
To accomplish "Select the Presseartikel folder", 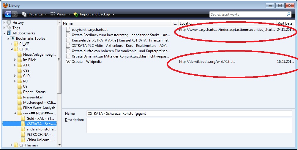I will point(33,97).
